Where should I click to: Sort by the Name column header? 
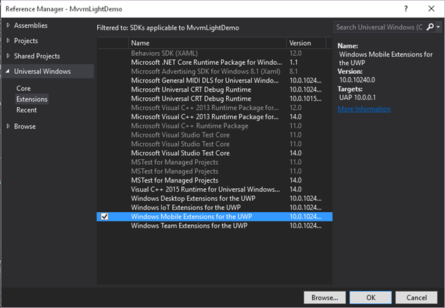(207, 43)
